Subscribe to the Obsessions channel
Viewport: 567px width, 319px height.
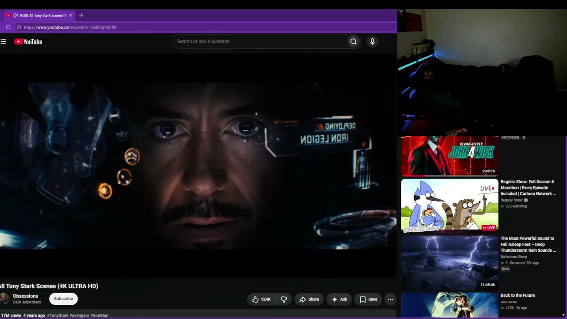63,299
